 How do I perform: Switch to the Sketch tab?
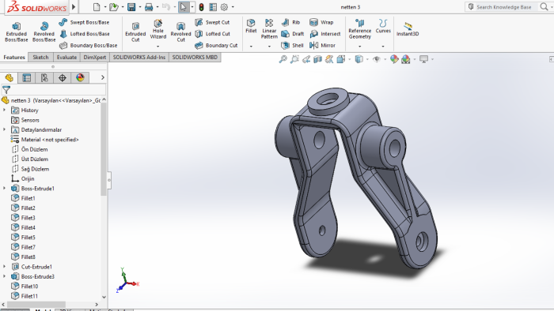pos(40,57)
